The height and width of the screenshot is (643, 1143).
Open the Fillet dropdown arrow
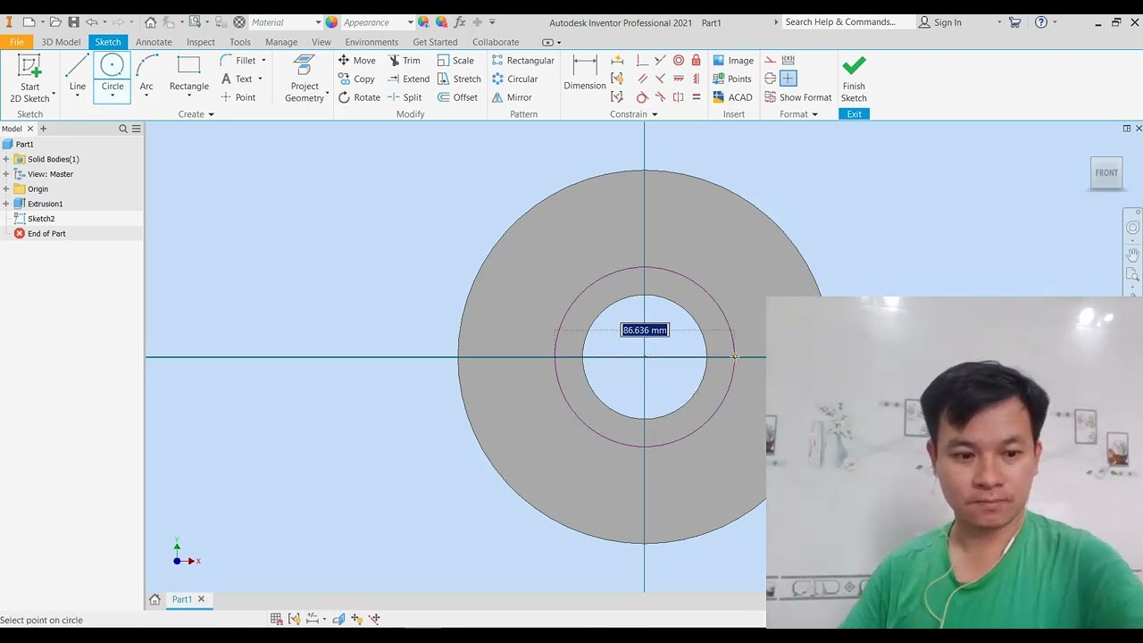[263, 61]
